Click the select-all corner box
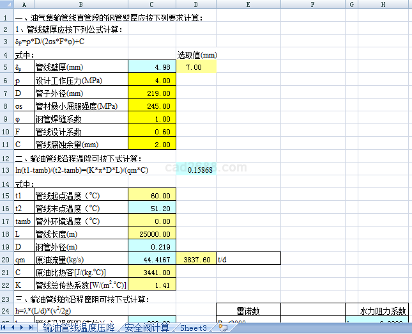This screenshot has width=412, height=334. click(6, 5)
